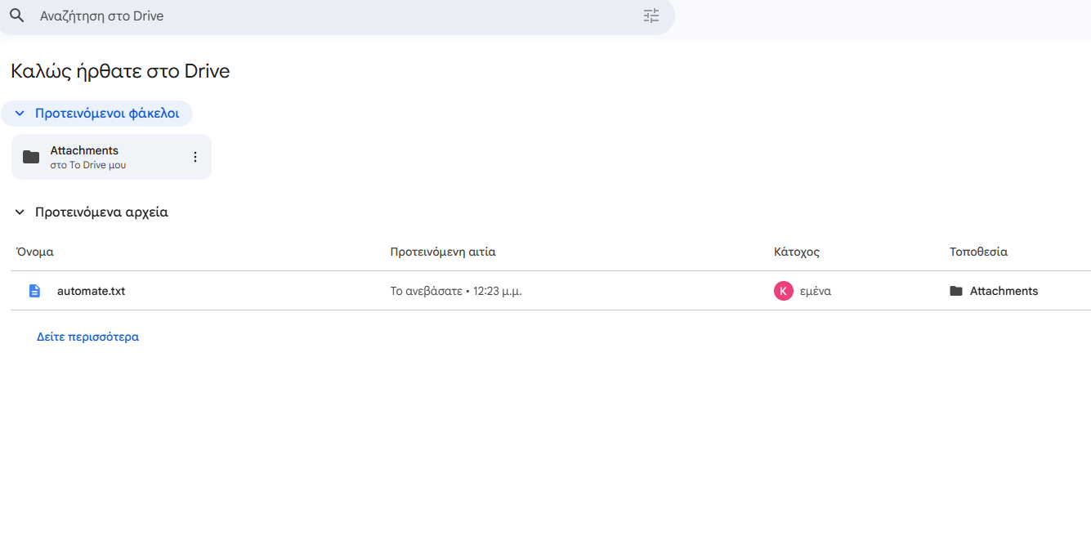The image size is (1091, 558).
Task: Click the 'Όνομα' column header
Action: (x=35, y=252)
